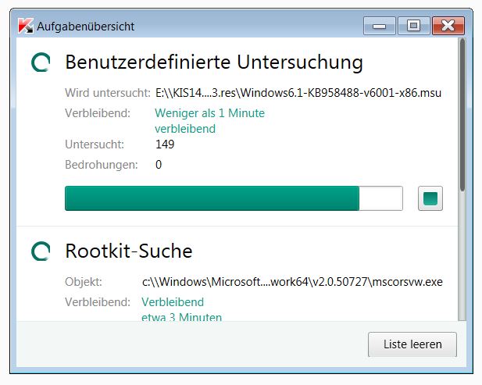482x385 pixels.
Task: Close the Aufgabenübersicht window
Action: tap(448, 26)
